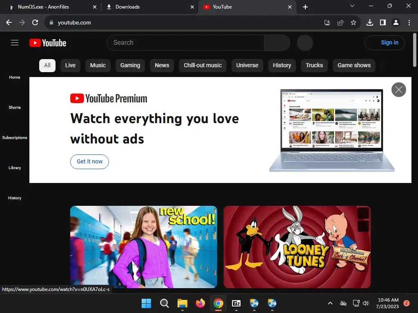This screenshot has width=418, height=313.
Task: Toggle the Chrome side panel icon
Action: tap(383, 23)
